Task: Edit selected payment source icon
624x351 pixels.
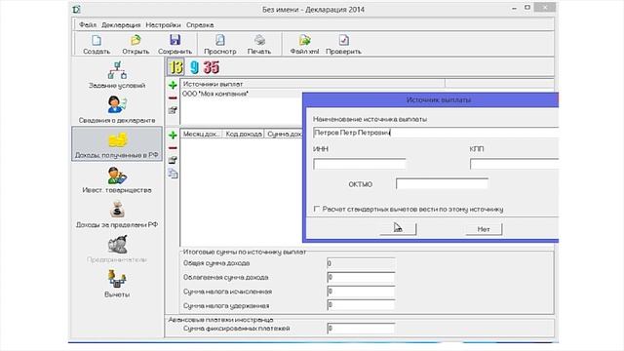Action: (173, 110)
